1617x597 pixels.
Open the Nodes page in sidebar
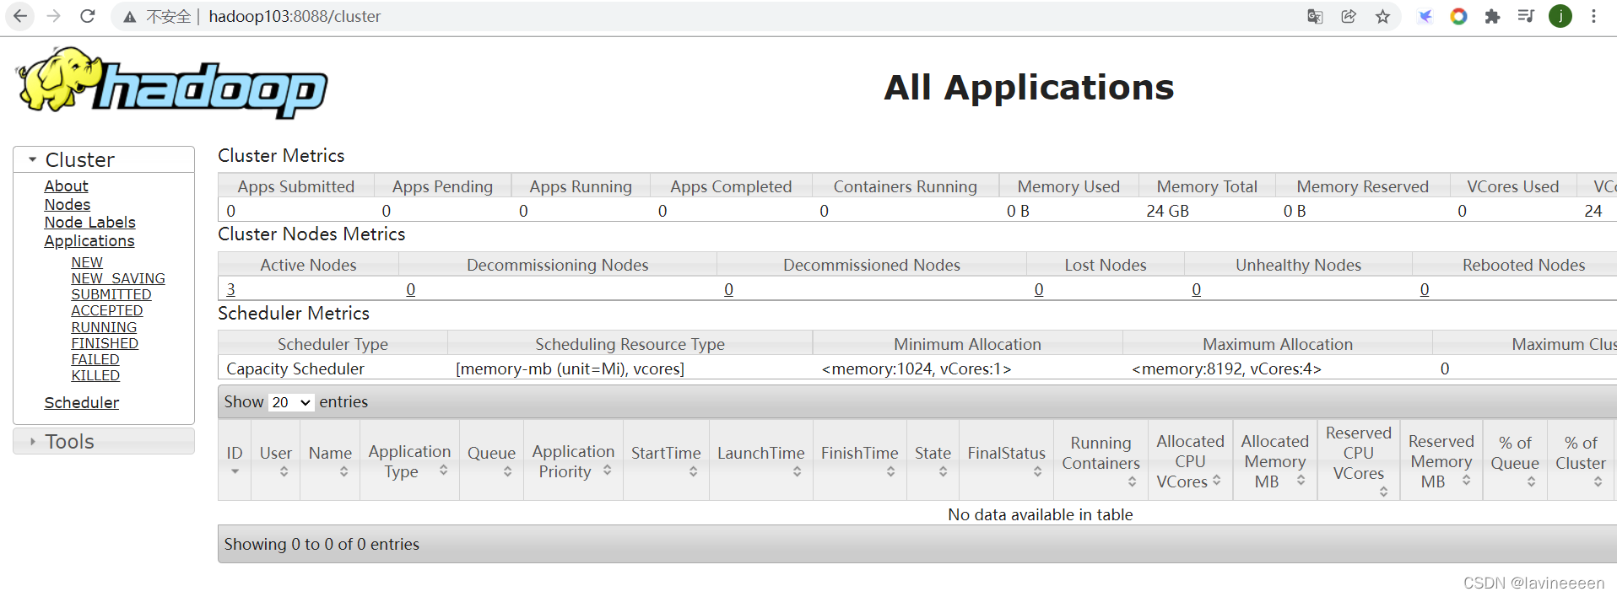click(x=68, y=204)
